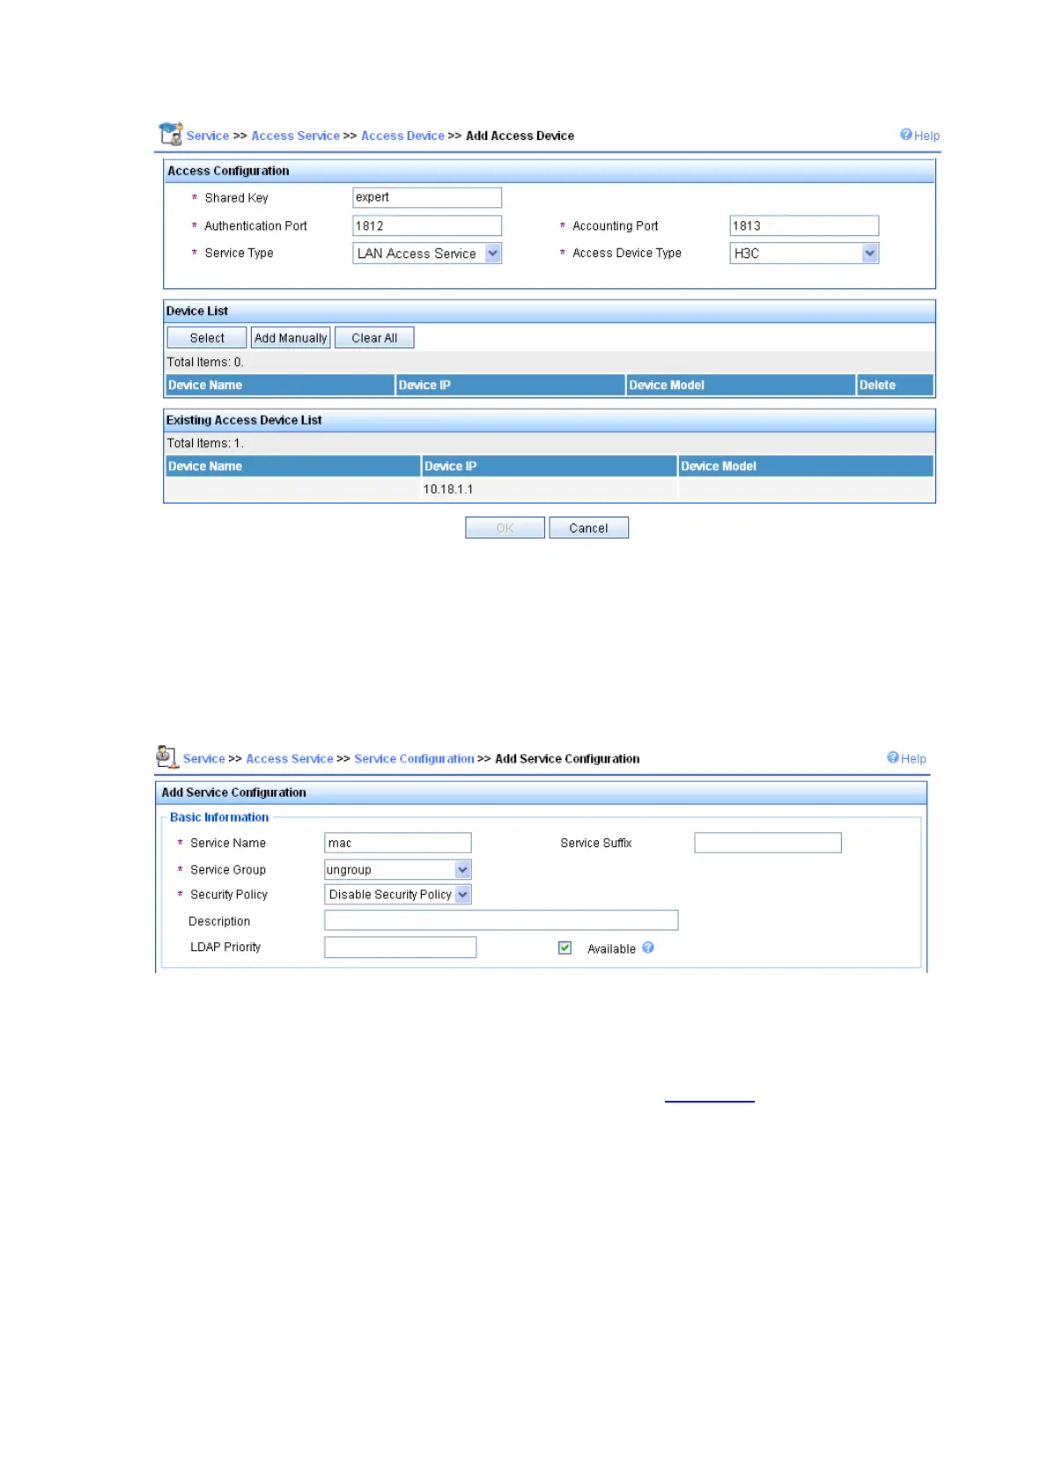Click the Service icon in top breadcrumb
Screen dimensions: 1048x1483
pyautogui.click(x=171, y=134)
